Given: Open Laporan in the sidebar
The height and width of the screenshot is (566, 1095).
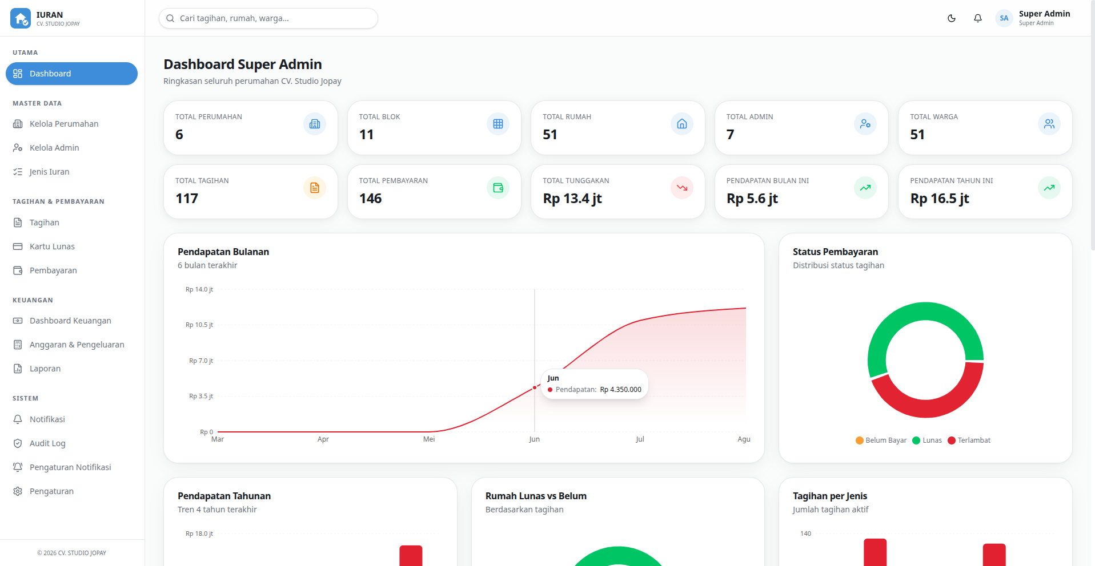Looking at the screenshot, I should tap(71, 369).
